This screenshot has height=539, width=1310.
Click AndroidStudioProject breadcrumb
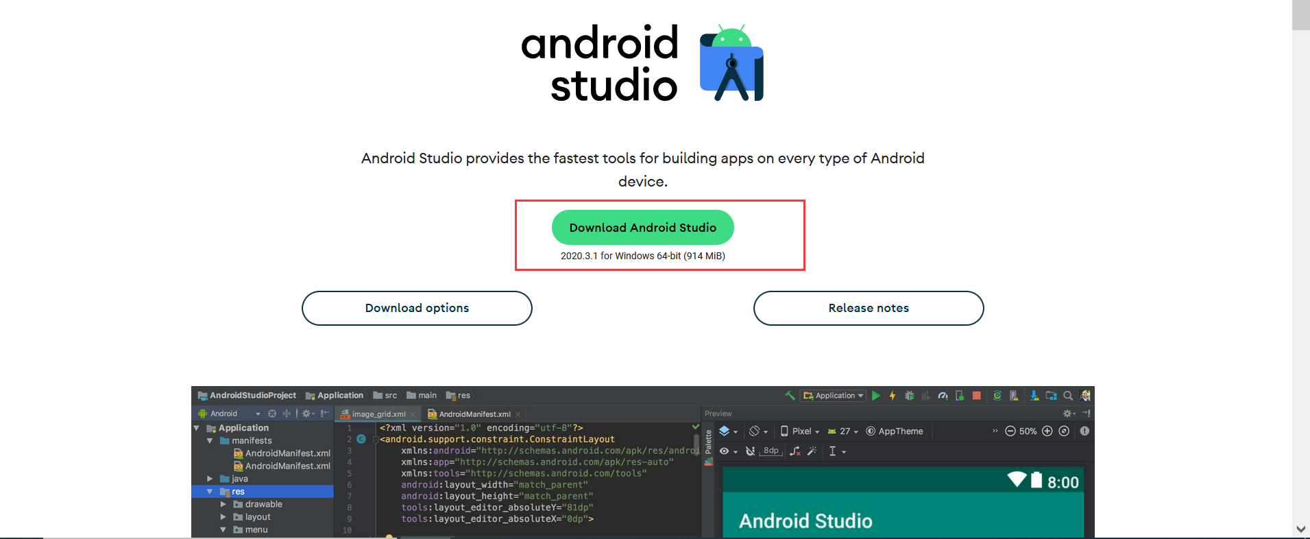click(x=247, y=396)
